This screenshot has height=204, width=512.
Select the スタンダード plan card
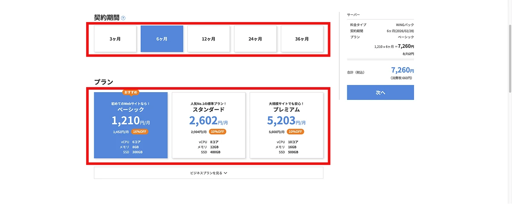209,125
